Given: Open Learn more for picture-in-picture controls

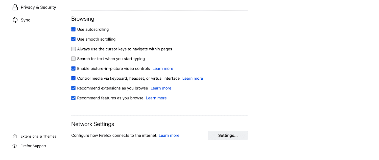Looking at the screenshot, I should [162, 68].
